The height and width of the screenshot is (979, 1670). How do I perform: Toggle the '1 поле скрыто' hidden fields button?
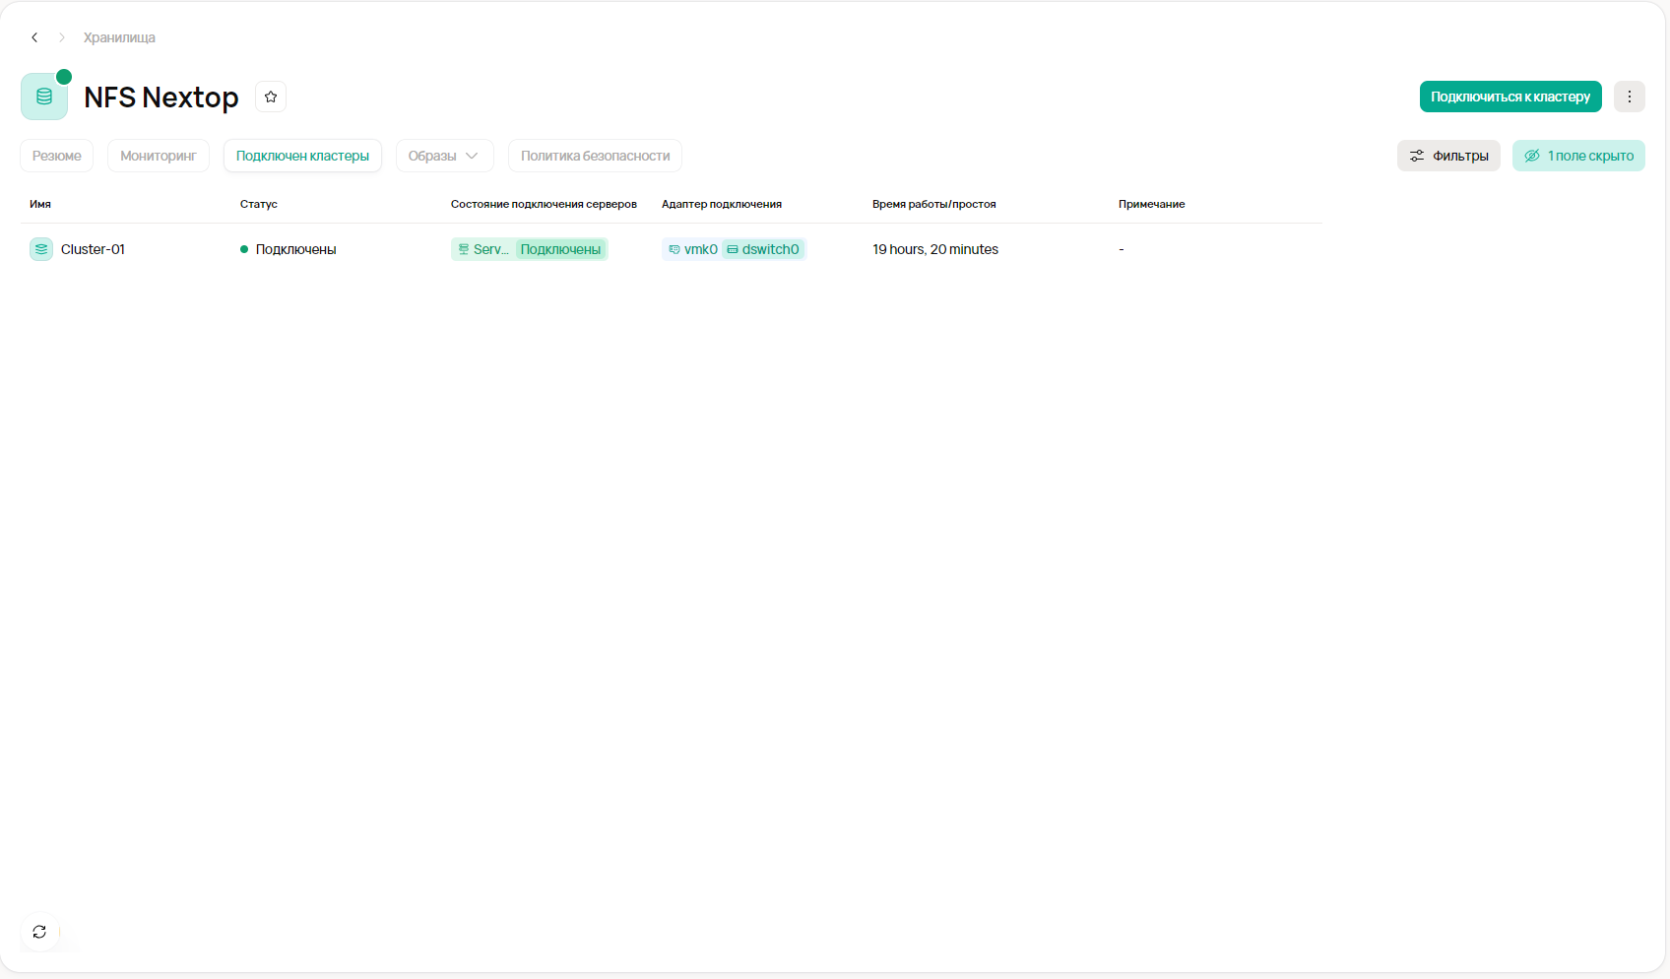click(x=1577, y=156)
